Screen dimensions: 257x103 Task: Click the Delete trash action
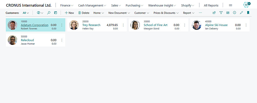(x=84, y=13)
